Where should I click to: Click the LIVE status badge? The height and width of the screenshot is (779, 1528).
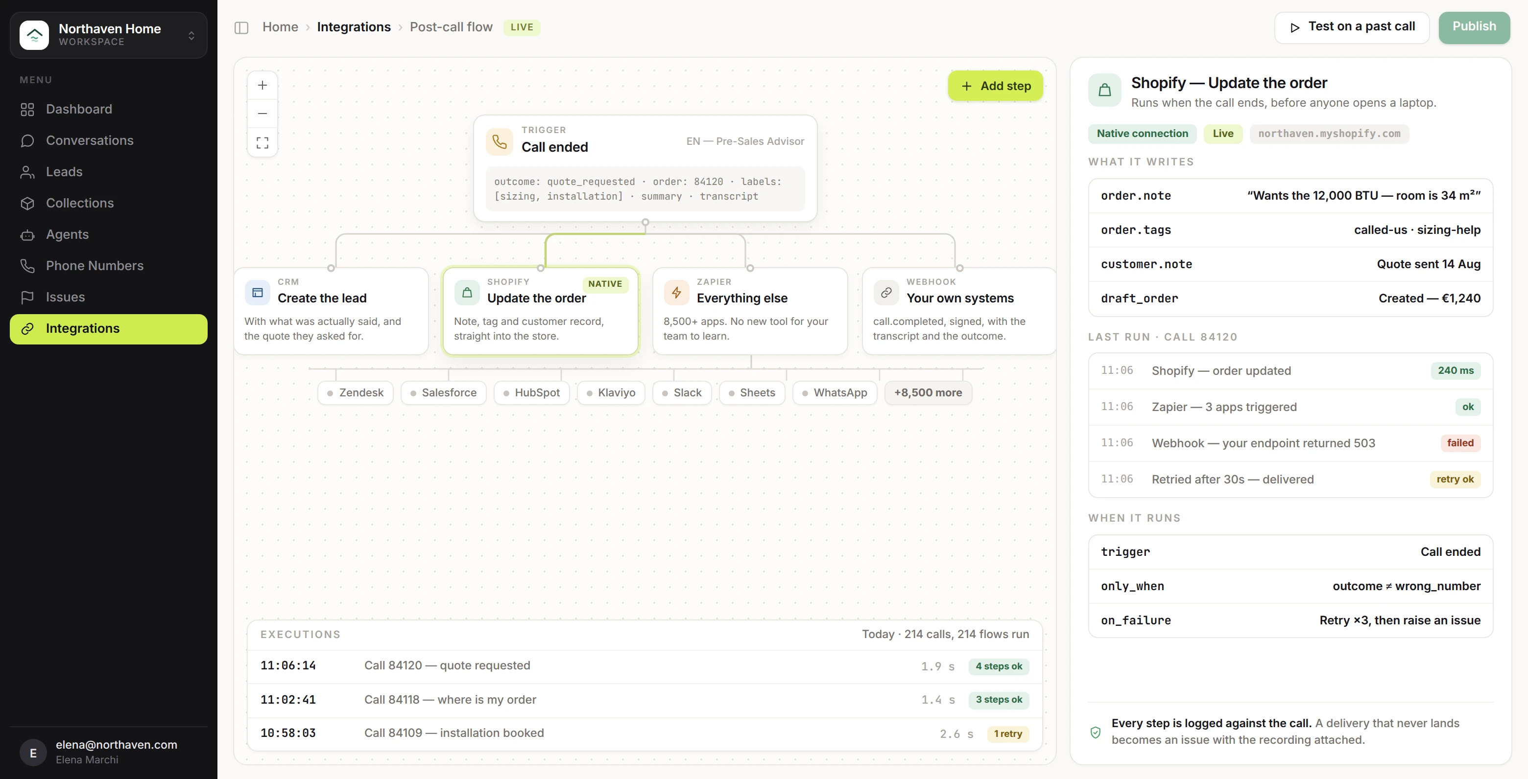(522, 27)
